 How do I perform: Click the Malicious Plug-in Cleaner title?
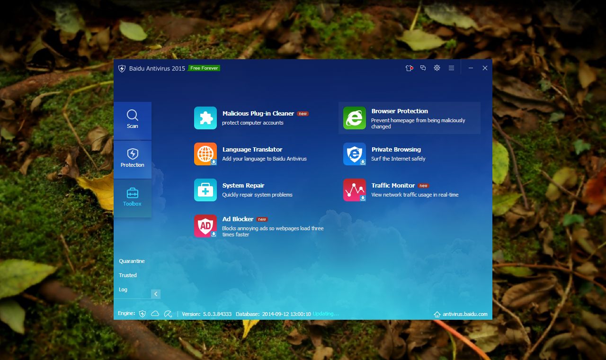click(258, 114)
